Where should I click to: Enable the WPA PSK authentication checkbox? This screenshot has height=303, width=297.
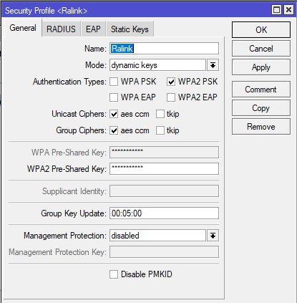tap(114, 82)
